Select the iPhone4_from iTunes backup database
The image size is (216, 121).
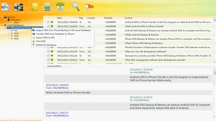25,28
